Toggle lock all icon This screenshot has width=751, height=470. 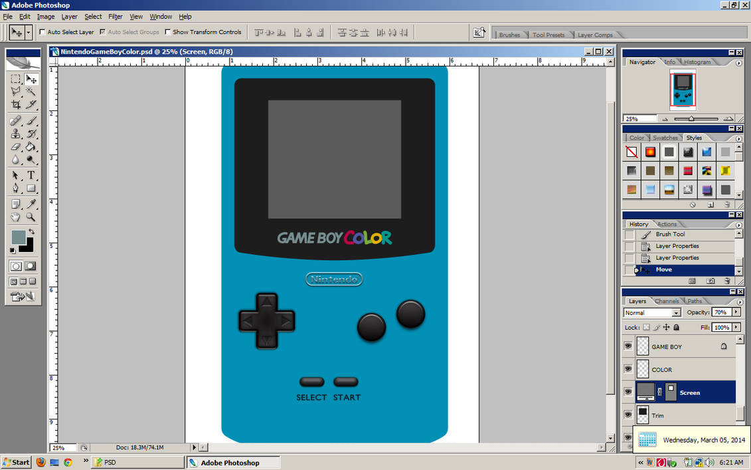pyautogui.click(x=676, y=328)
